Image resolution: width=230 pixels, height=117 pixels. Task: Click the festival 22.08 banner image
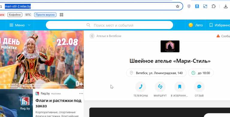[42, 59]
